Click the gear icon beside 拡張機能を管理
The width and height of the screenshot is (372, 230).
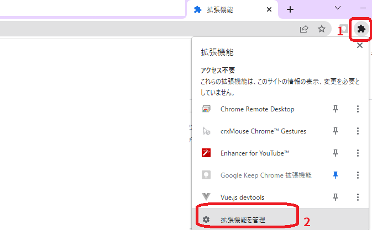coord(206,220)
